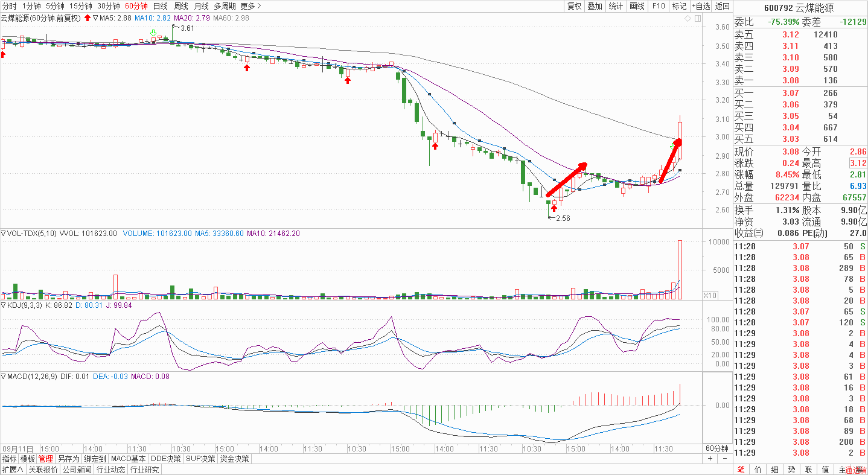
Task: Open the 行业动态 tab
Action: click(110, 470)
